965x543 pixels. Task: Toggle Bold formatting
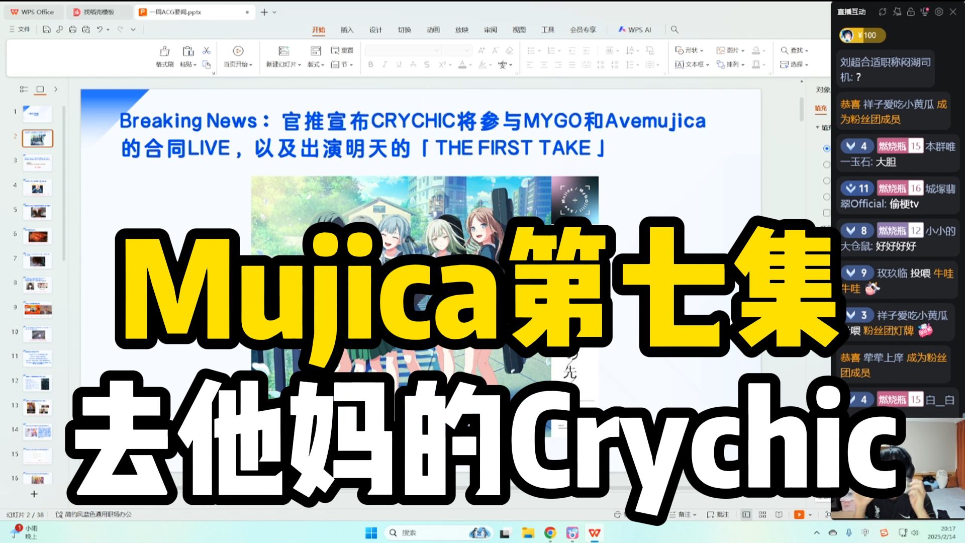(x=371, y=64)
